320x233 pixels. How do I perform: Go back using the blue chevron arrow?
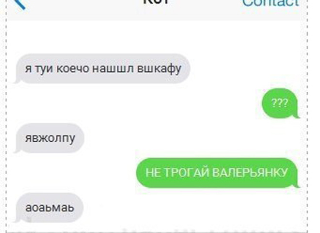tap(21, 4)
